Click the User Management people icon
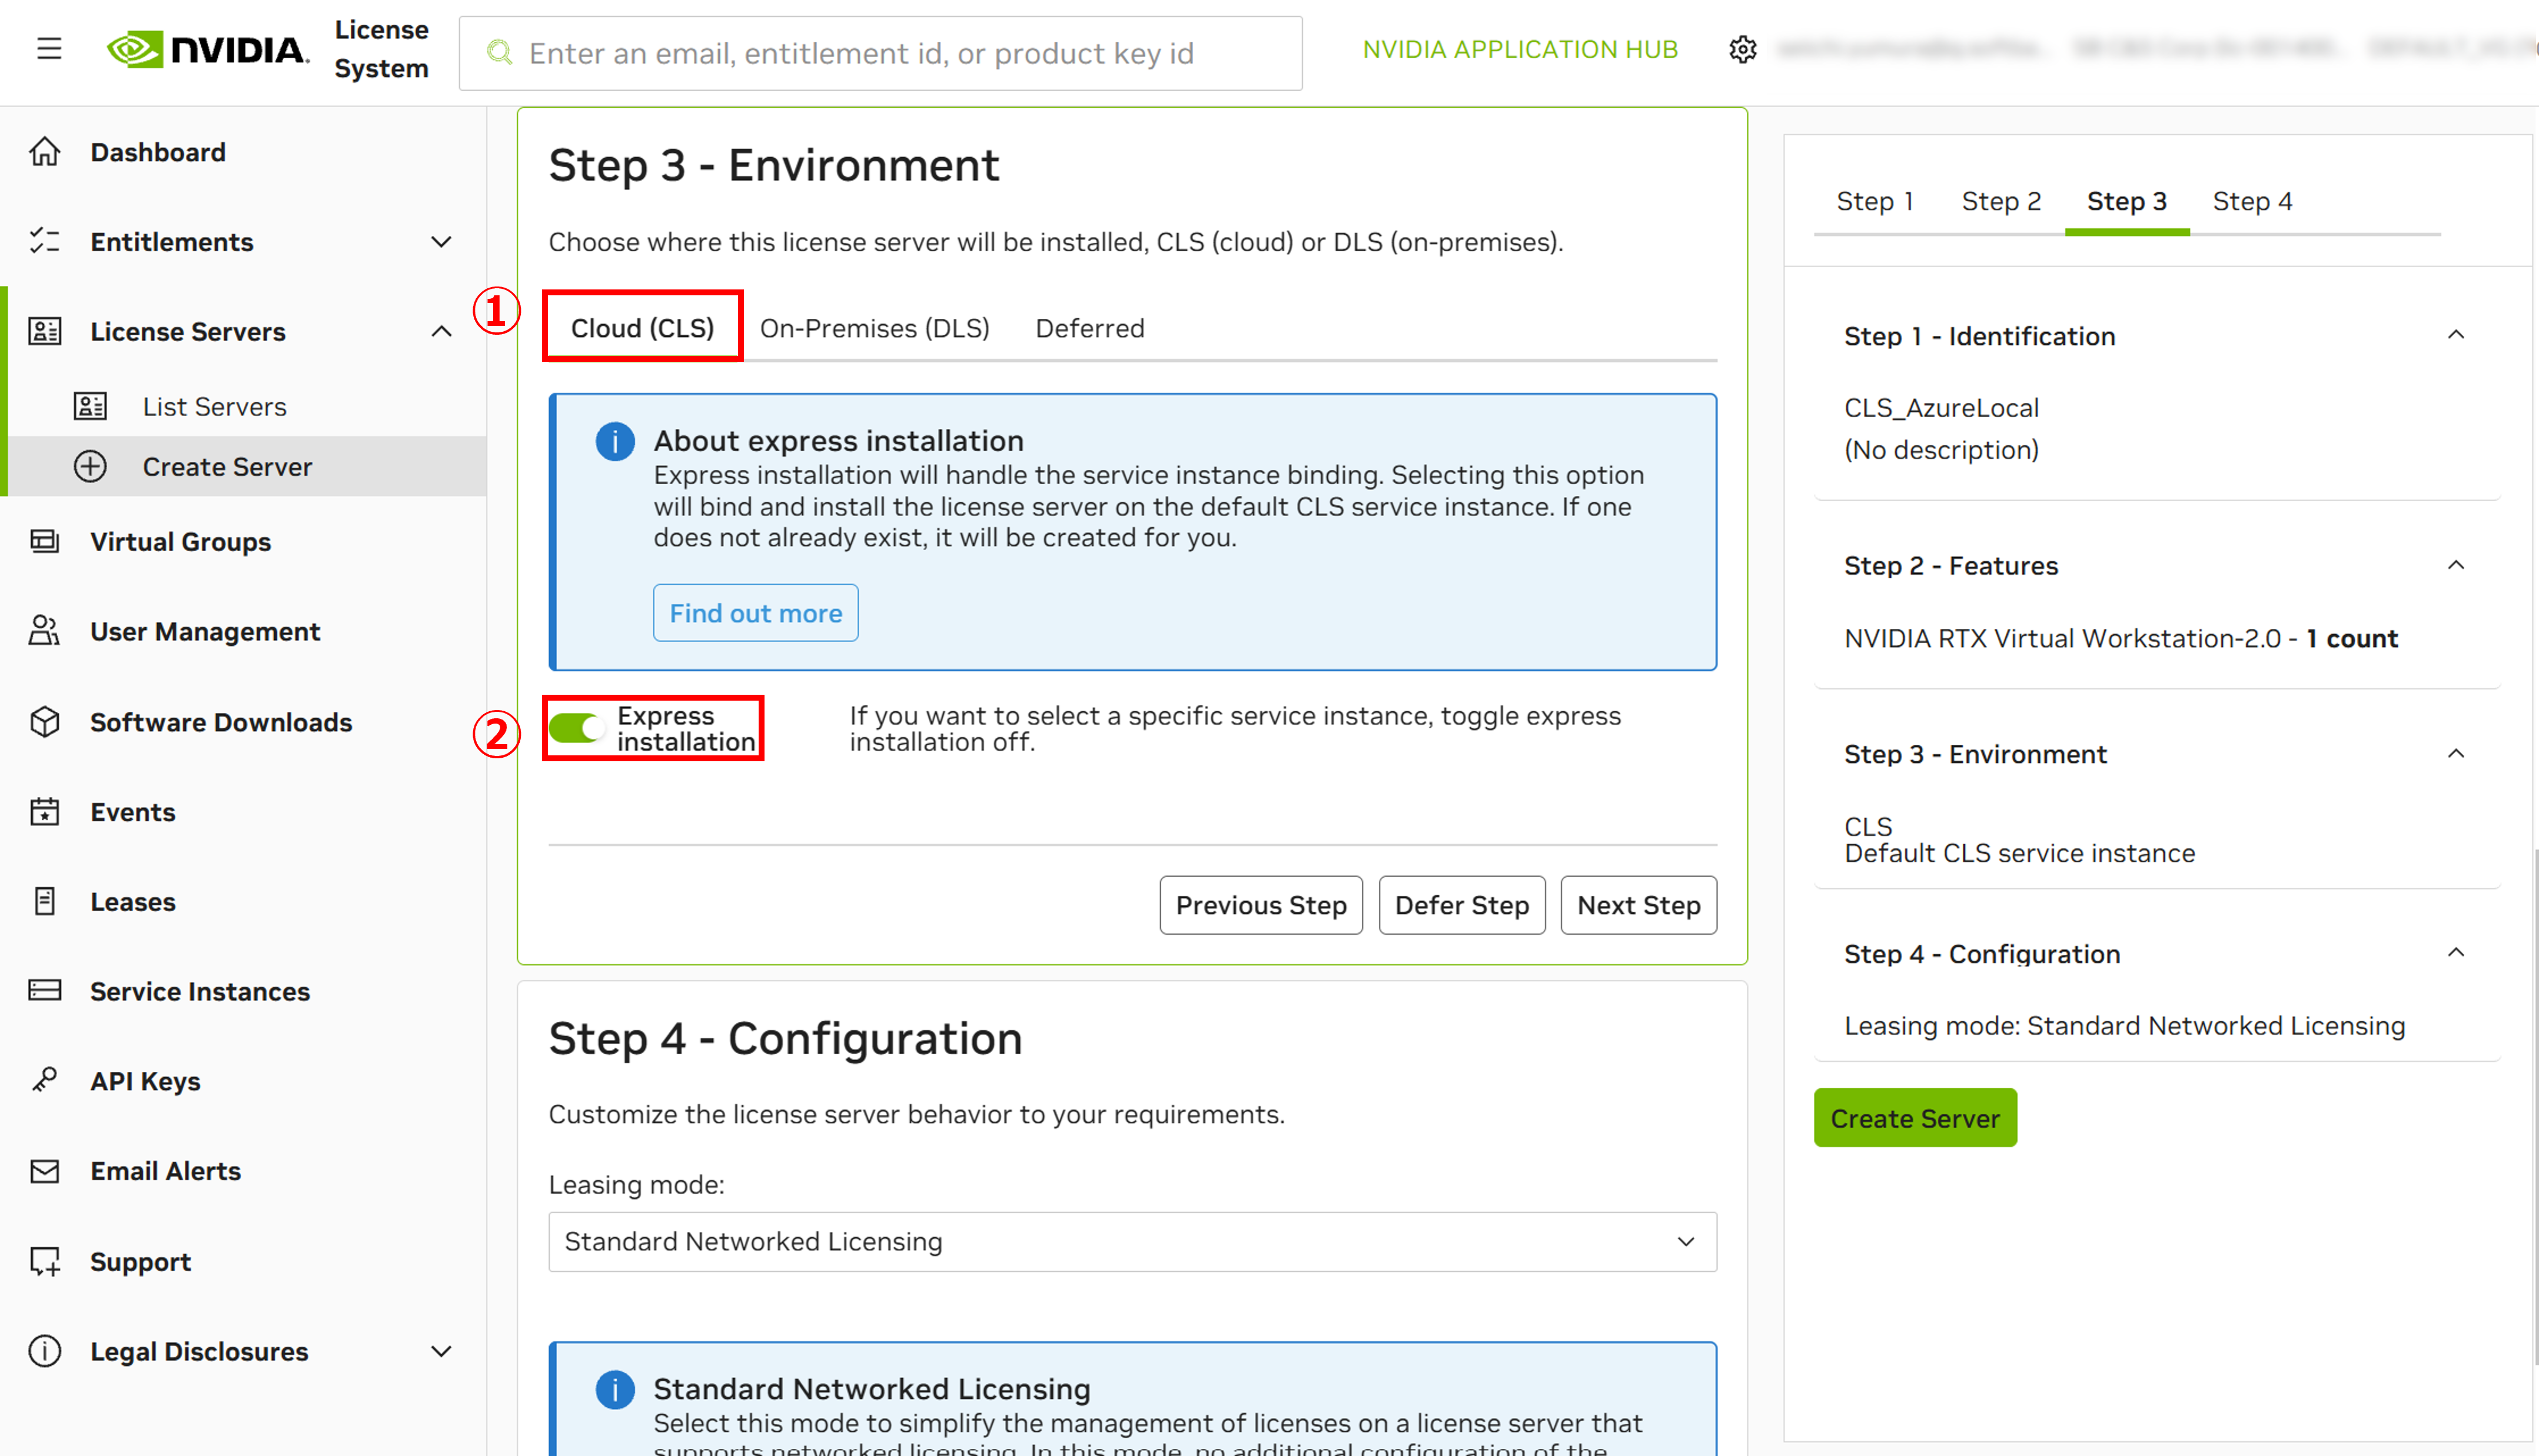This screenshot has height=1456, width=2539. pyautogui.click(x=45, y=631)
